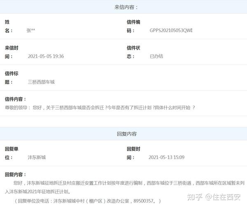The width and height of the screenshot is (247, 207).
Task: Select the label 信件状态
Action: (x=133, y=52)
